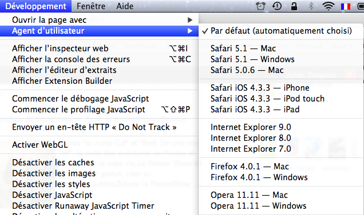Screen dimensions: 364x215
Task: Click Afficher l'éditeur d'extraits
Action: coord(100,70)
